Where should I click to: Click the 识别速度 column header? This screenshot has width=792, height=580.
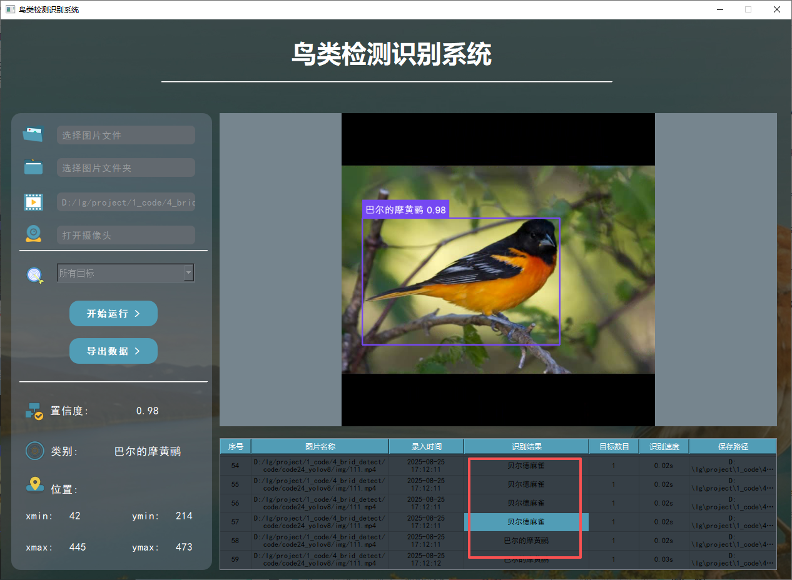(664, 446)
